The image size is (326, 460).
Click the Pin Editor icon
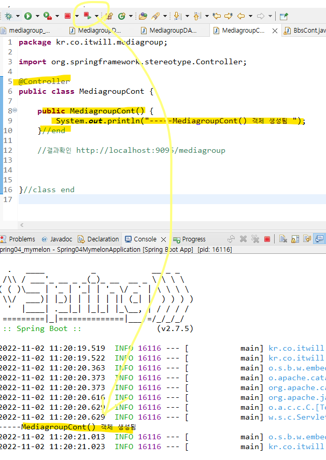pos(284,16)
